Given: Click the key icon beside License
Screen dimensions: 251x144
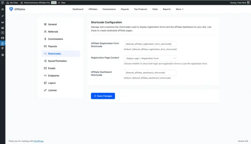Looking at the screenshot, I should [x=45, y=90].
